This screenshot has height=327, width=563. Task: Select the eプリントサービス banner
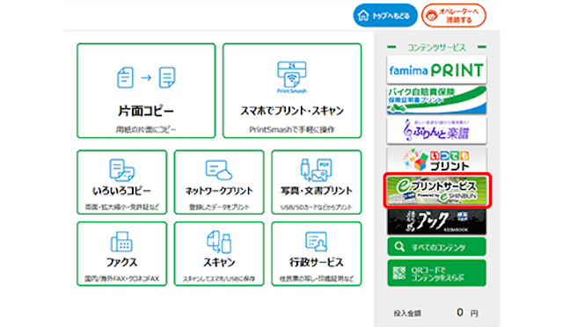(437, 191)
